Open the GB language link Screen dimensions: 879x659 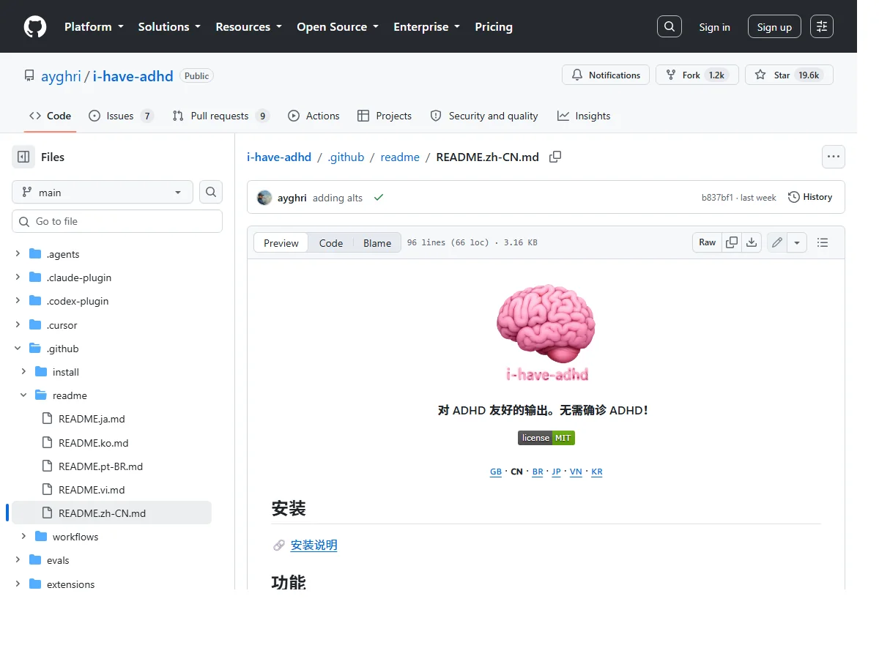(496, 472)
